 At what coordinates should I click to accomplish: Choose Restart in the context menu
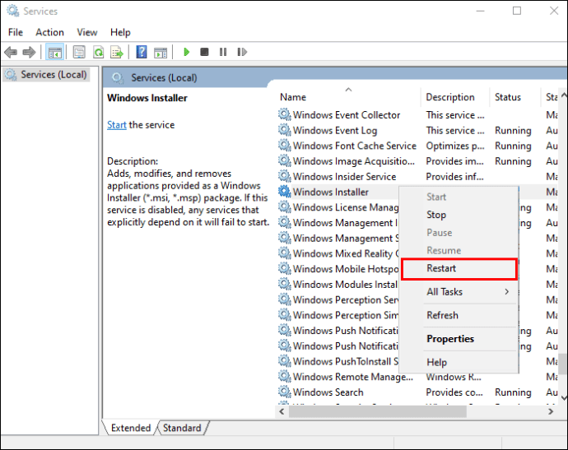pos(459,269)
